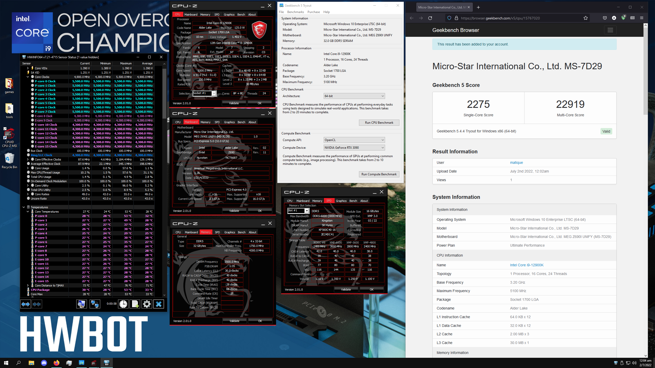Open Recycle Bin desktop icon
Screen dimensions: 655x368
coord(9,161)
